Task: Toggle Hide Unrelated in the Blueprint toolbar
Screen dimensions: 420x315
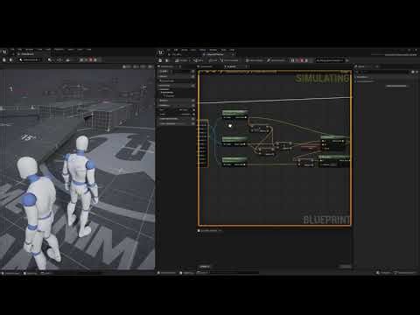Action: click(x=229, y=60)
